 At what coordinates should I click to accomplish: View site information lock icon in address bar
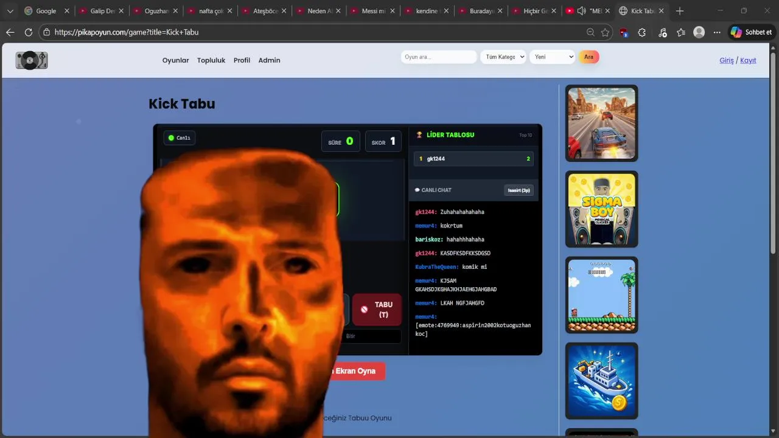click(46, 32)
